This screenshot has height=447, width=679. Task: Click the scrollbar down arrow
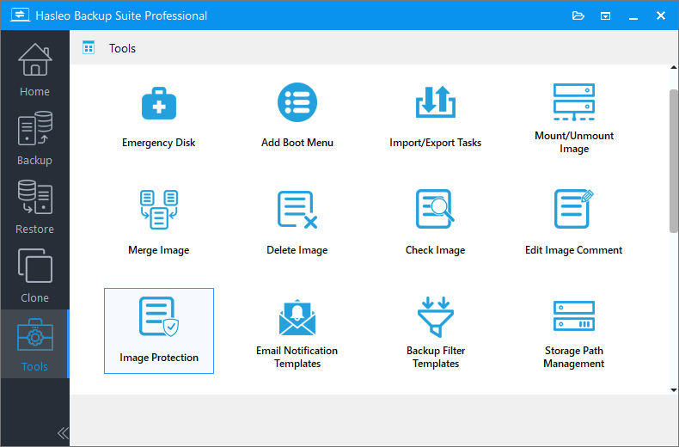[x=673, y=389]
